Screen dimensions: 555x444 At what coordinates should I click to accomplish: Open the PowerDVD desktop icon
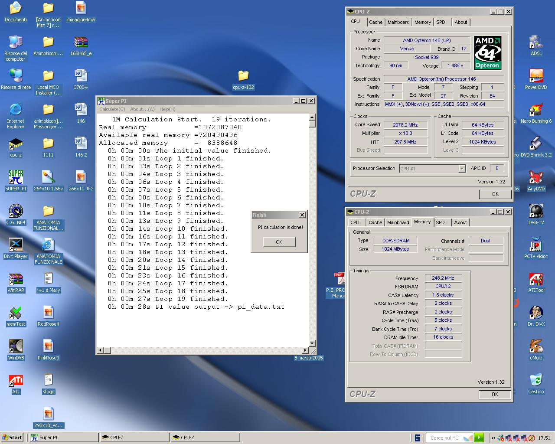pos(536,80)
